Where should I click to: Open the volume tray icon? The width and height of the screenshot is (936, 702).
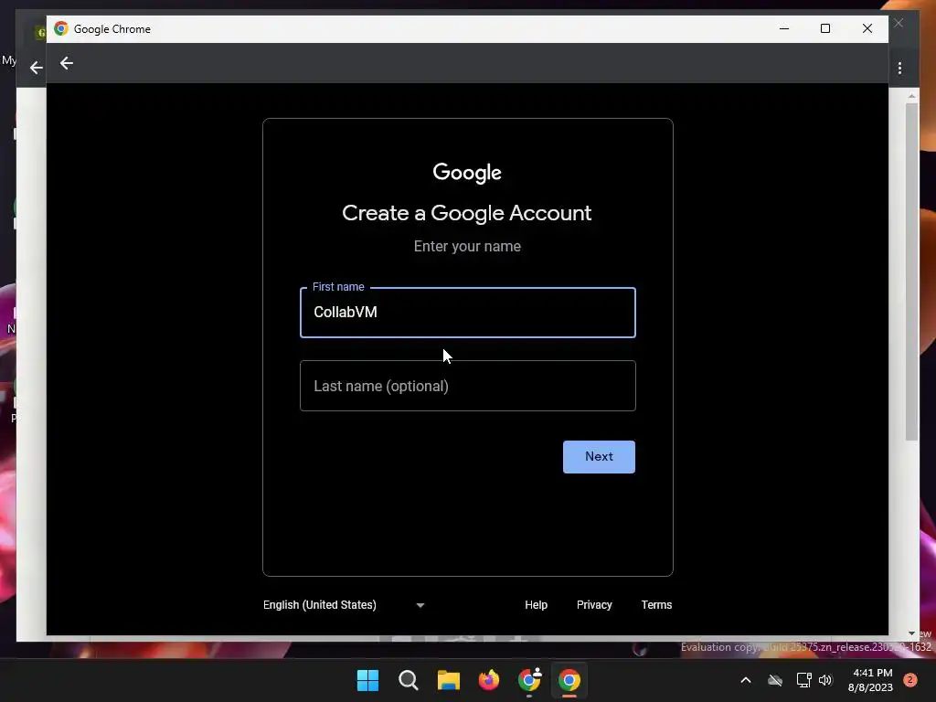click(x=825, y=680)
